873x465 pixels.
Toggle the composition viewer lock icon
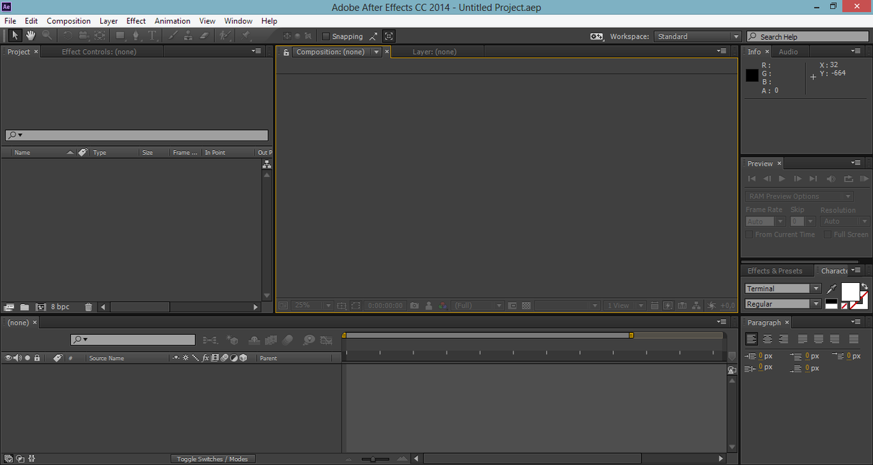pos(286,52)
